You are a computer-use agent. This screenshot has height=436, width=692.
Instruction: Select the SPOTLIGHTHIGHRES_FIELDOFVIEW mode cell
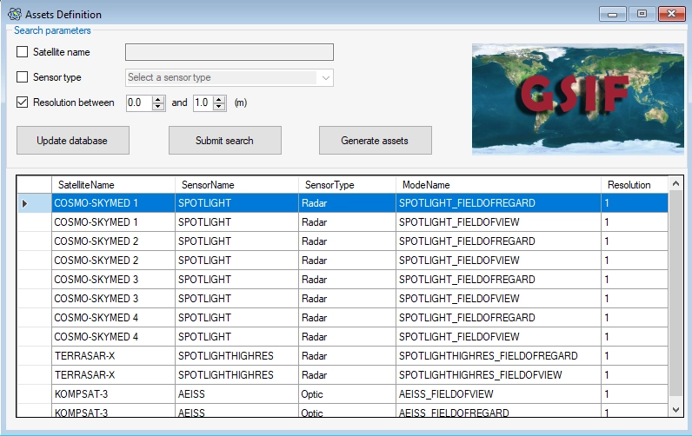499,375
